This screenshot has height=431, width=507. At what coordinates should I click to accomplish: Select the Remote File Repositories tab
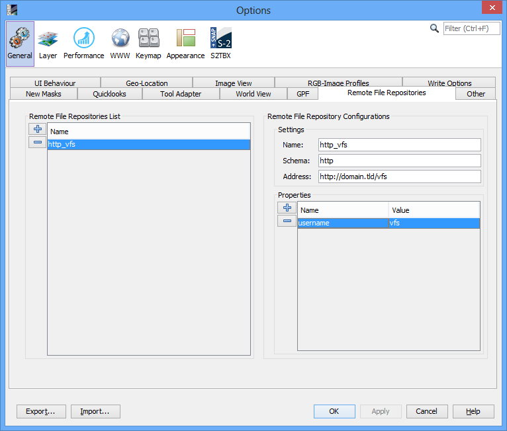pos(387,93)
